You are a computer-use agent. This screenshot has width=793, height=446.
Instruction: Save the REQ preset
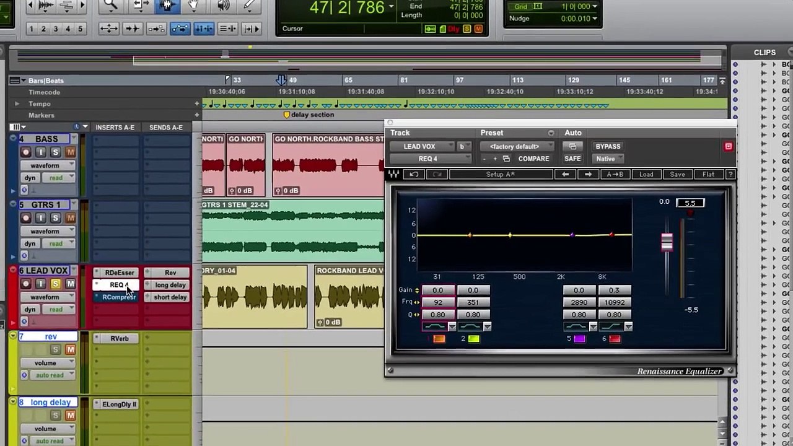pyautogui.click(x=677, y=175)
